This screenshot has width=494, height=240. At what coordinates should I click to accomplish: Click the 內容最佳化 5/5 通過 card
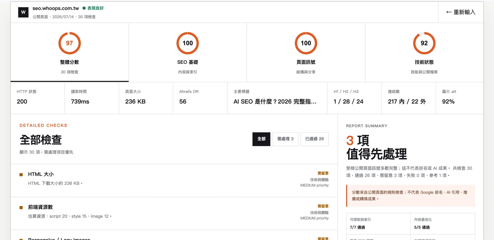click(442, 224)
